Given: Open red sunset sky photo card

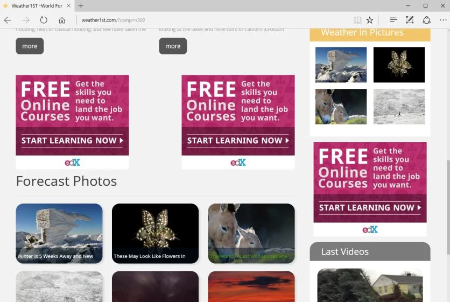Looking at the screenshot, I should [251, 286].
